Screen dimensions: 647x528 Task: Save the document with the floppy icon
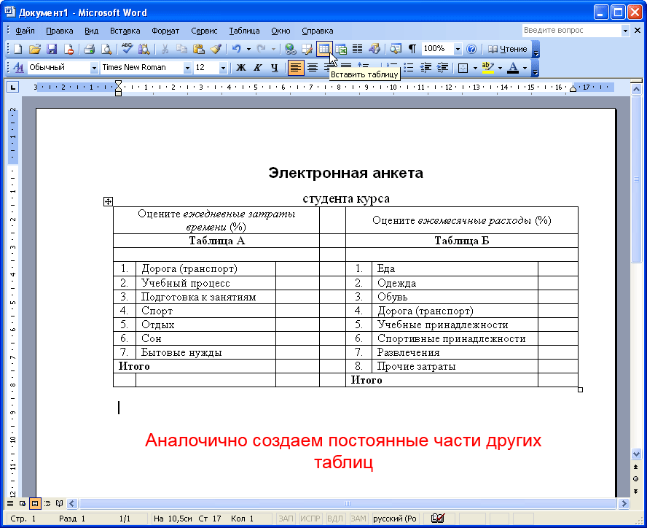click(x=52, y=49)
